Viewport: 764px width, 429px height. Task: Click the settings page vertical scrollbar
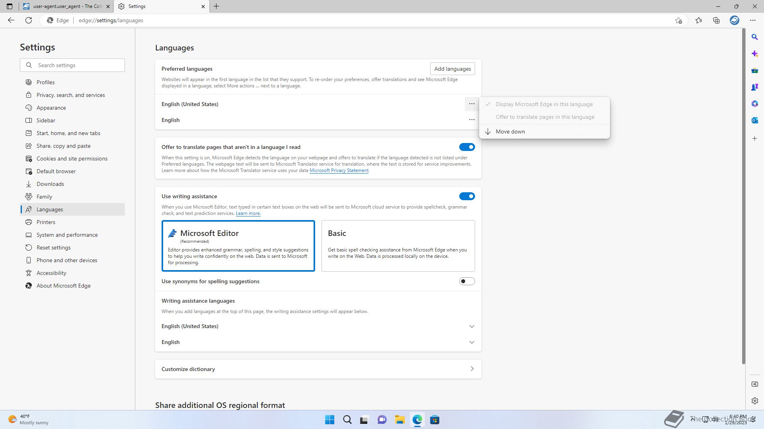(x=743, y=197)
